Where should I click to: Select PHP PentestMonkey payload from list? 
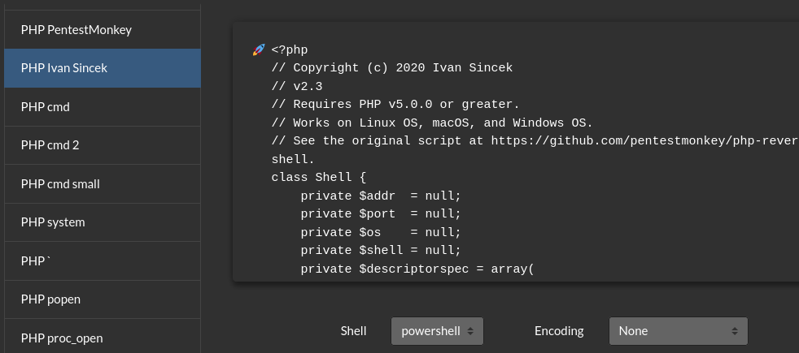tap(103, 29)
